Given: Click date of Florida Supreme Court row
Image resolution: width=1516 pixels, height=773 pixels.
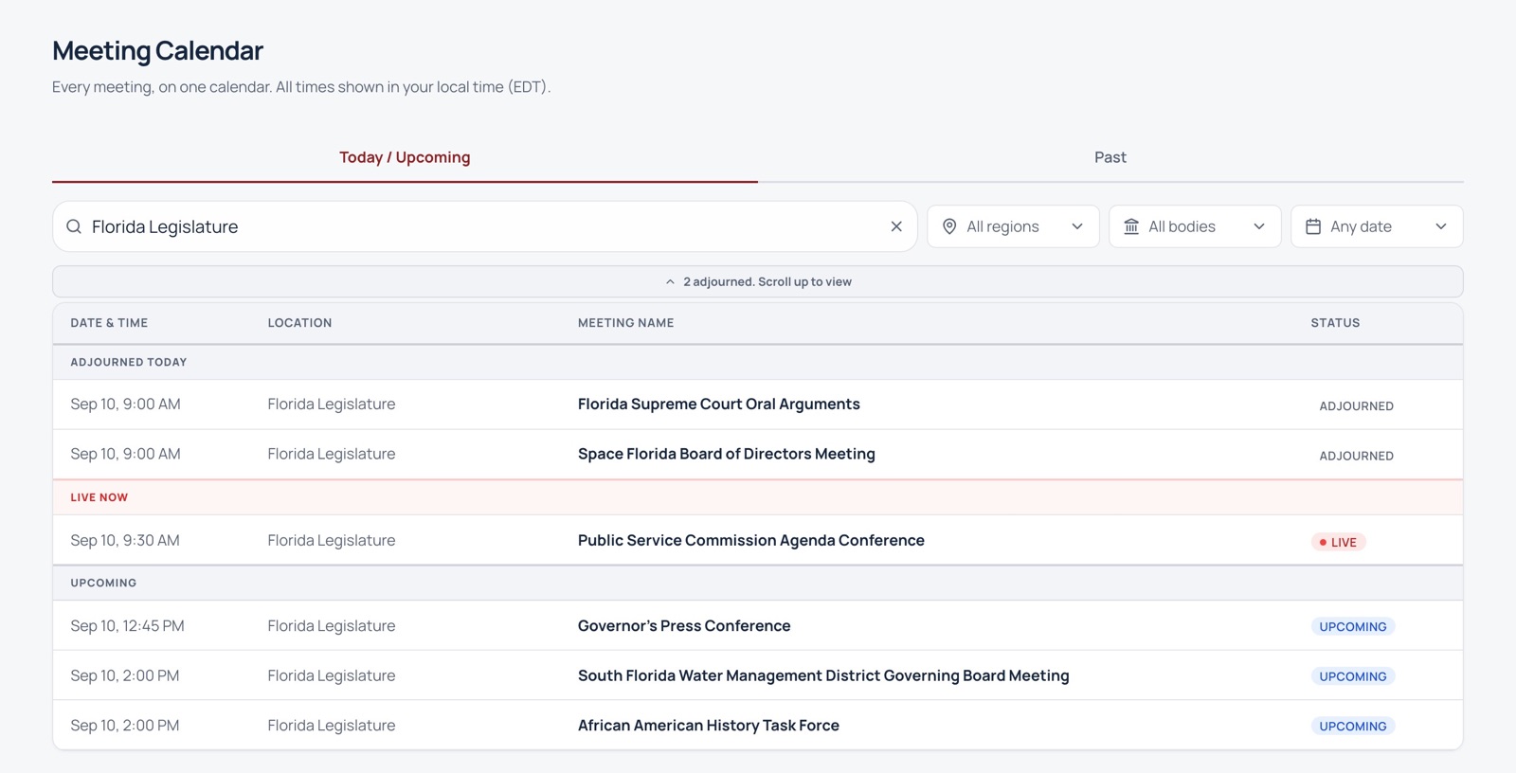Looking at the screenshot, I should click(125, 404).
